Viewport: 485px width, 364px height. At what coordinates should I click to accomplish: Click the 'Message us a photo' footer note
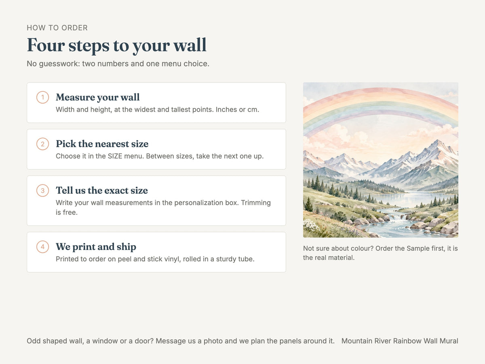click(x=181, y=341)
